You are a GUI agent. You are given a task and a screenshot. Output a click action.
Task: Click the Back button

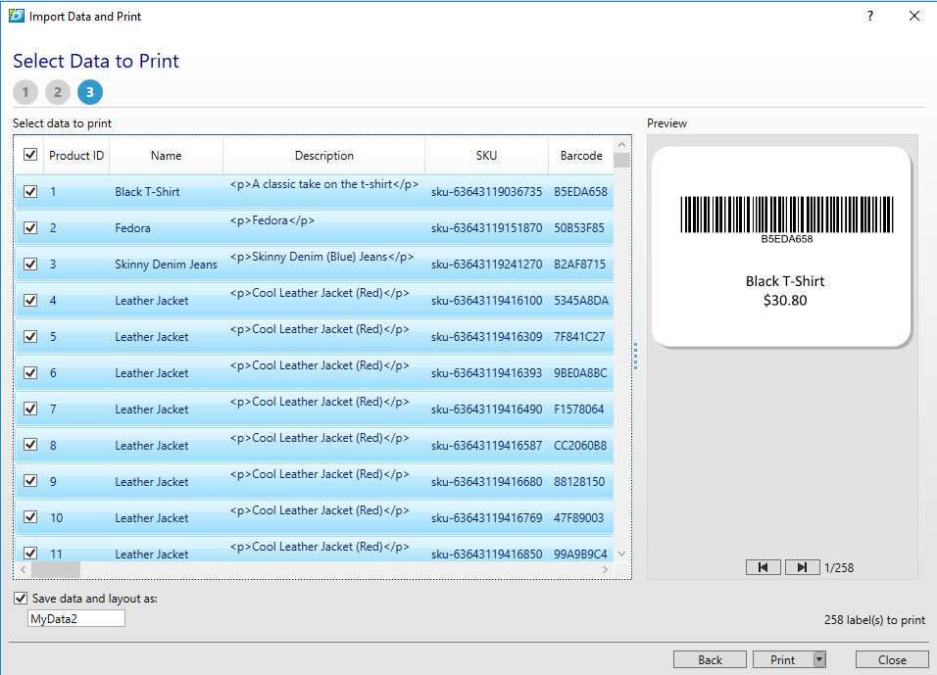[x=710, y=659]
